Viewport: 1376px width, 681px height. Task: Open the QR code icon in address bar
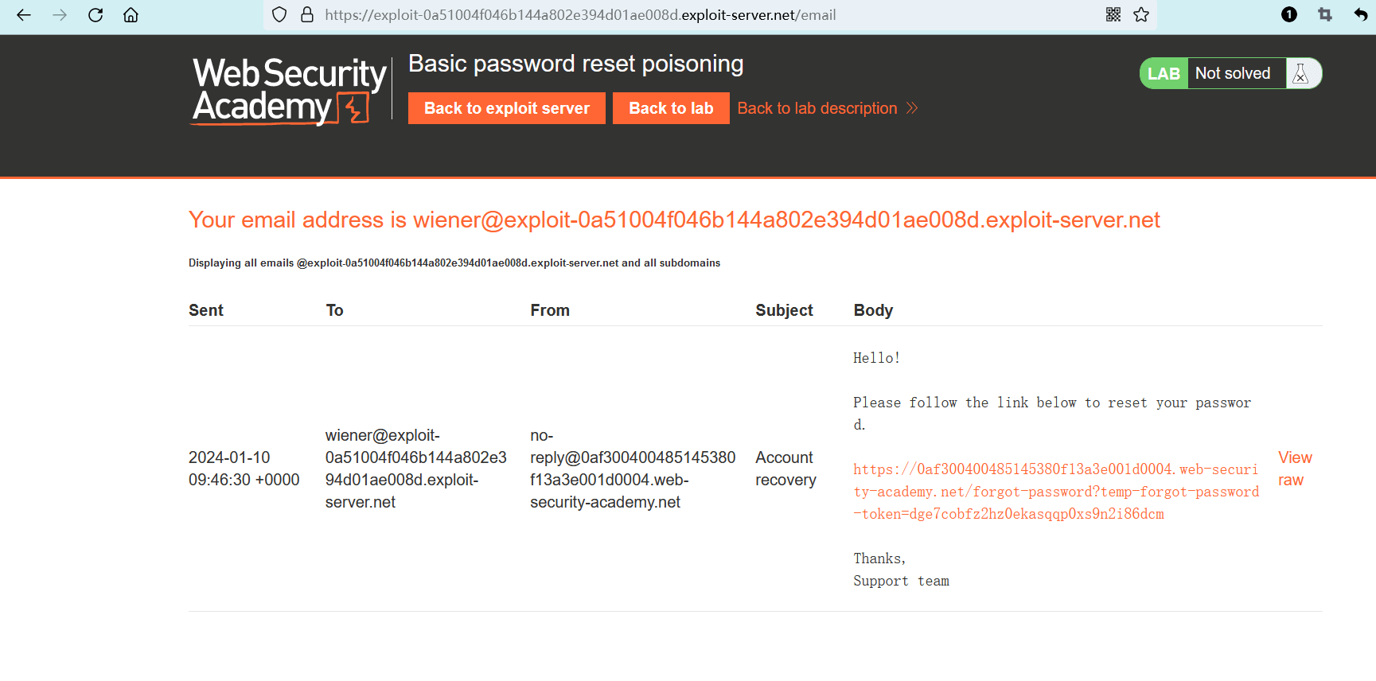tap(1113, 15)
